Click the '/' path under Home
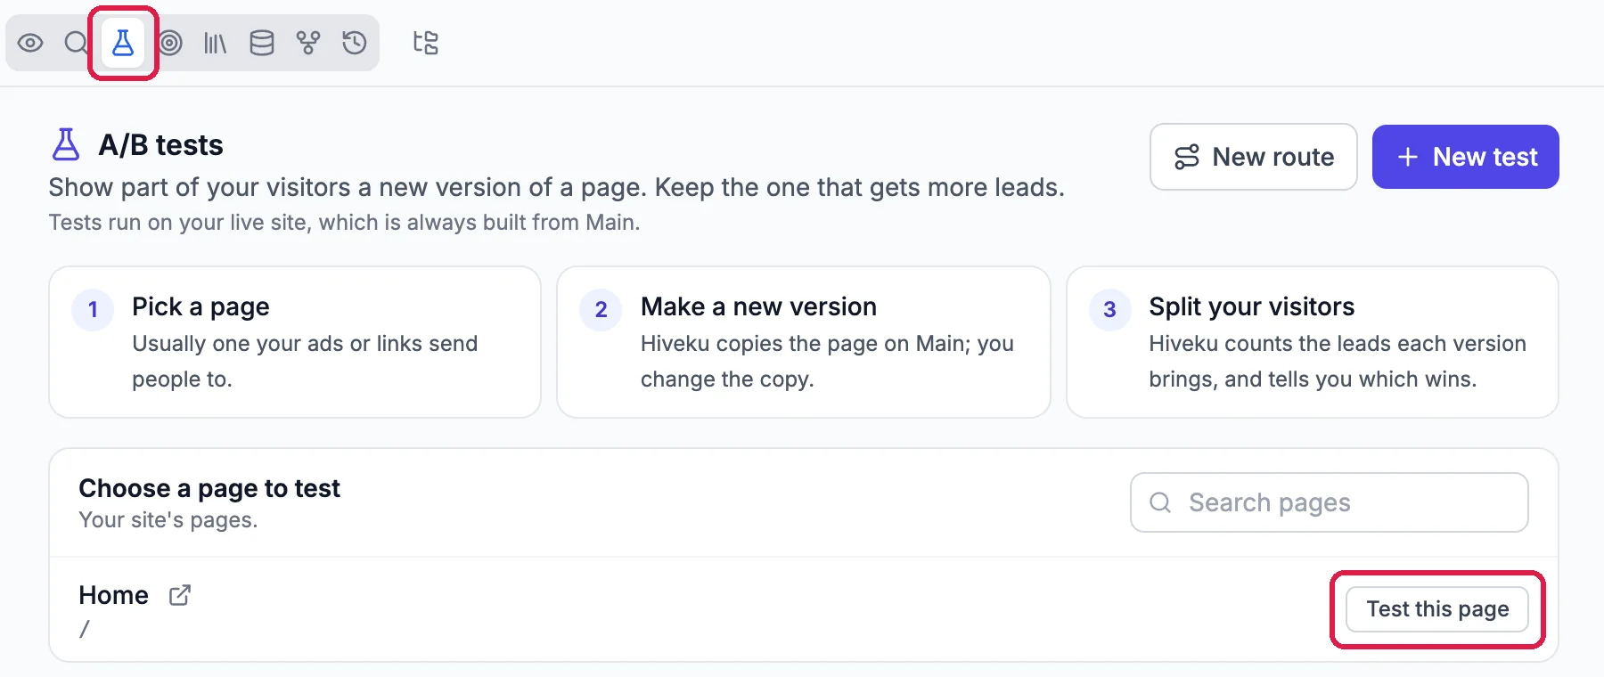This screenshot has height=677, width=1604. pos(85,629)
